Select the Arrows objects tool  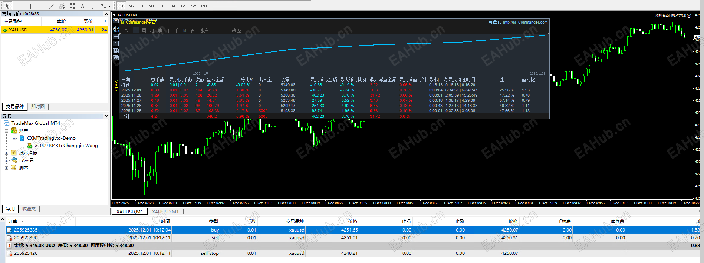point(103,6)
